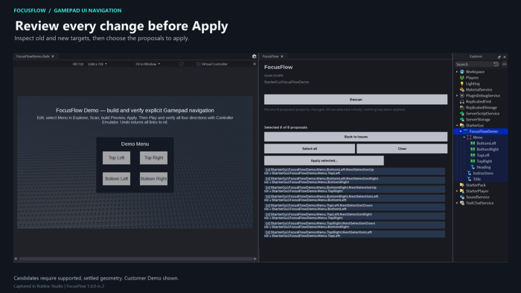521x293 pixels.
Task: Click Back to issues button
Action: (x=356, y=137)
